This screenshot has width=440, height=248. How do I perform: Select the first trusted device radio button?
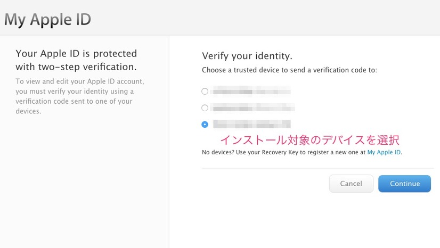point(205,92)
